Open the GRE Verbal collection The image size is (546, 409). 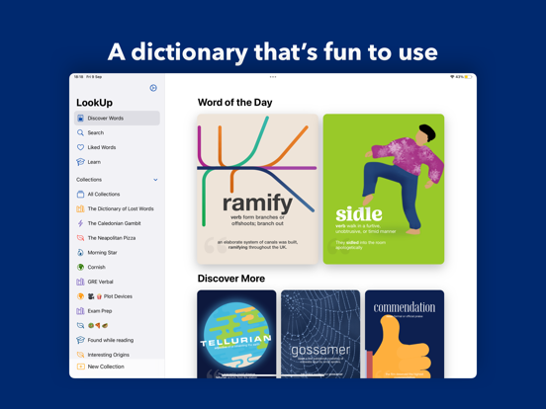[x=117, y=282]
